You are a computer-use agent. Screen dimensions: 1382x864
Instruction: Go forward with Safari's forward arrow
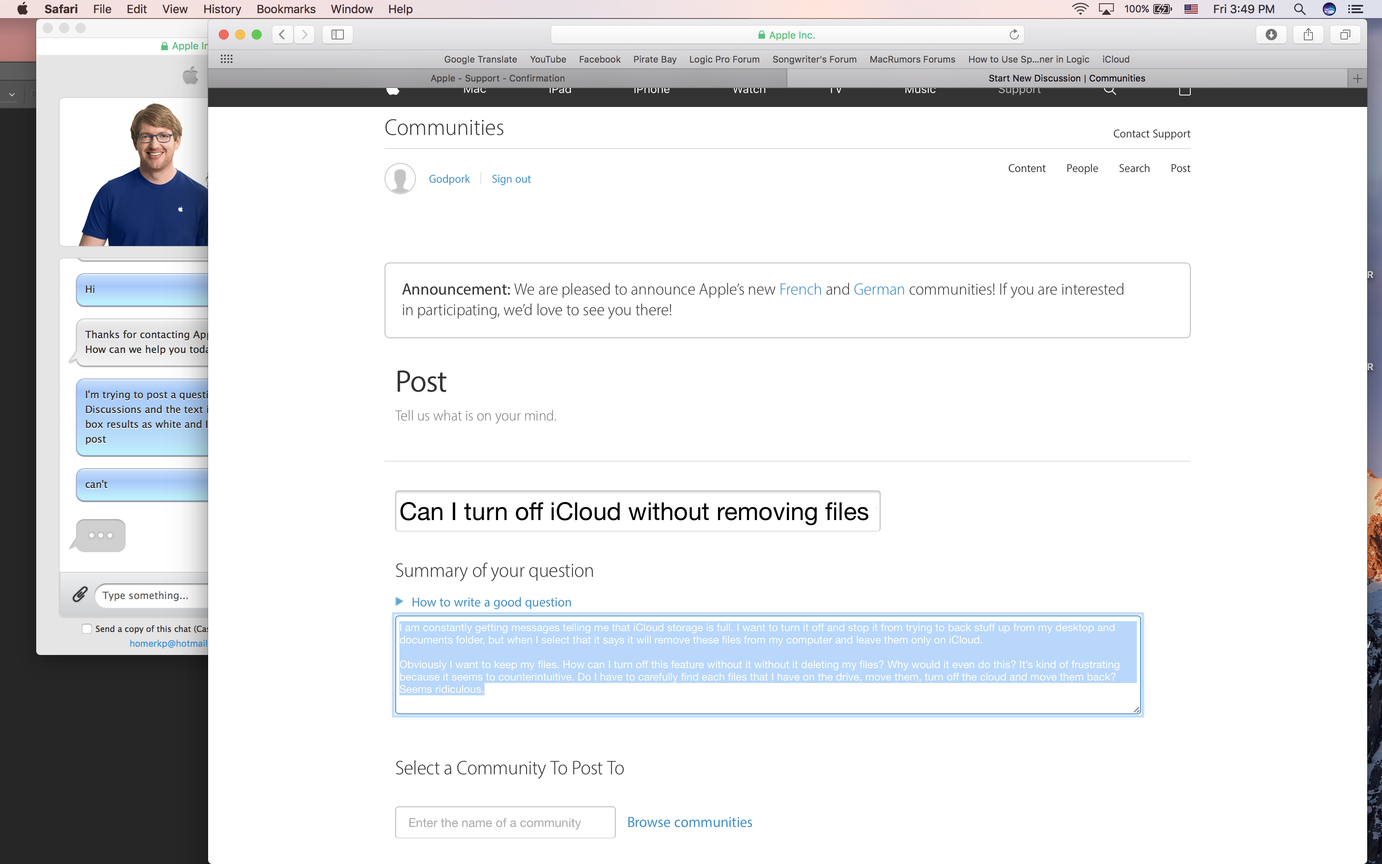click(304, 34)
